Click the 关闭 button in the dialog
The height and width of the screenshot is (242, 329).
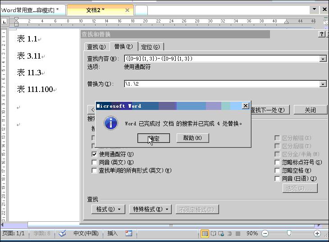pos(311,110)
